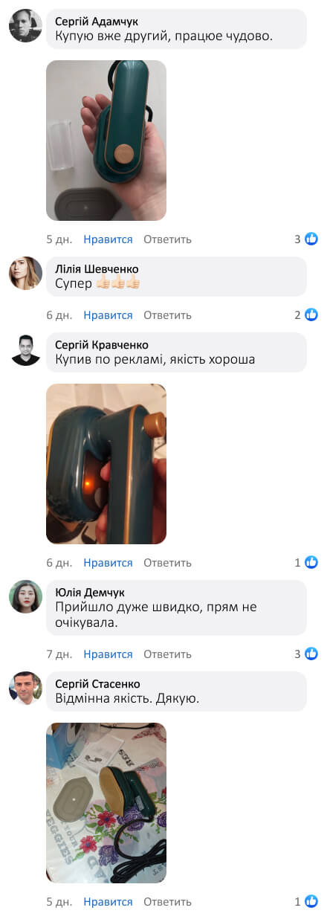Screen dimensions: 327x919
Task: Reply to Юлія Демчук's comment via Ответить
Action: 167,654
